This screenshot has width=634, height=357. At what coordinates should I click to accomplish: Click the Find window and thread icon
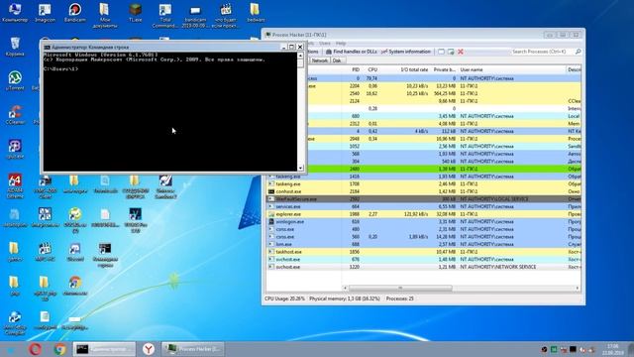point(451,52)
